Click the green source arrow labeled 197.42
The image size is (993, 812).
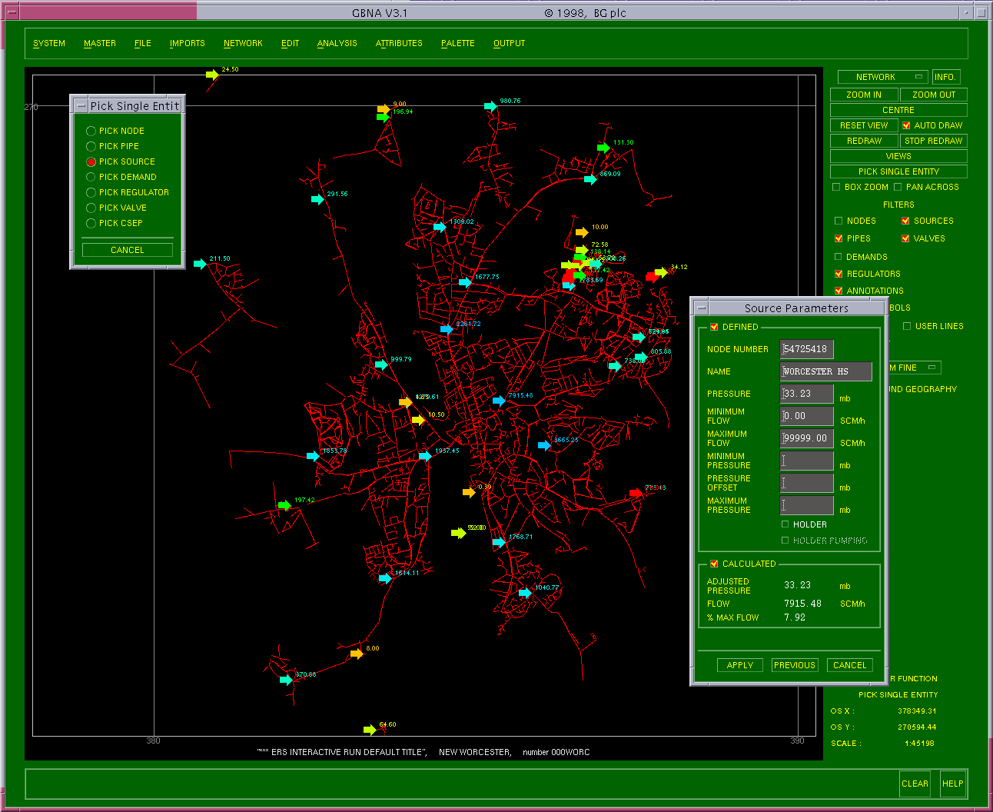pyautogui.click(x=284, y=505)
